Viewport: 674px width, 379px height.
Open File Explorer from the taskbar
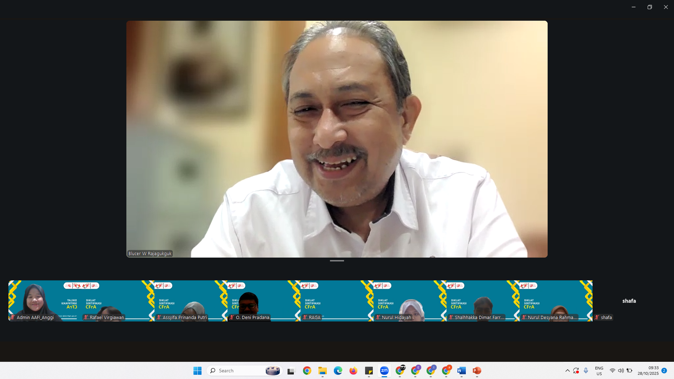coord(322,371)
